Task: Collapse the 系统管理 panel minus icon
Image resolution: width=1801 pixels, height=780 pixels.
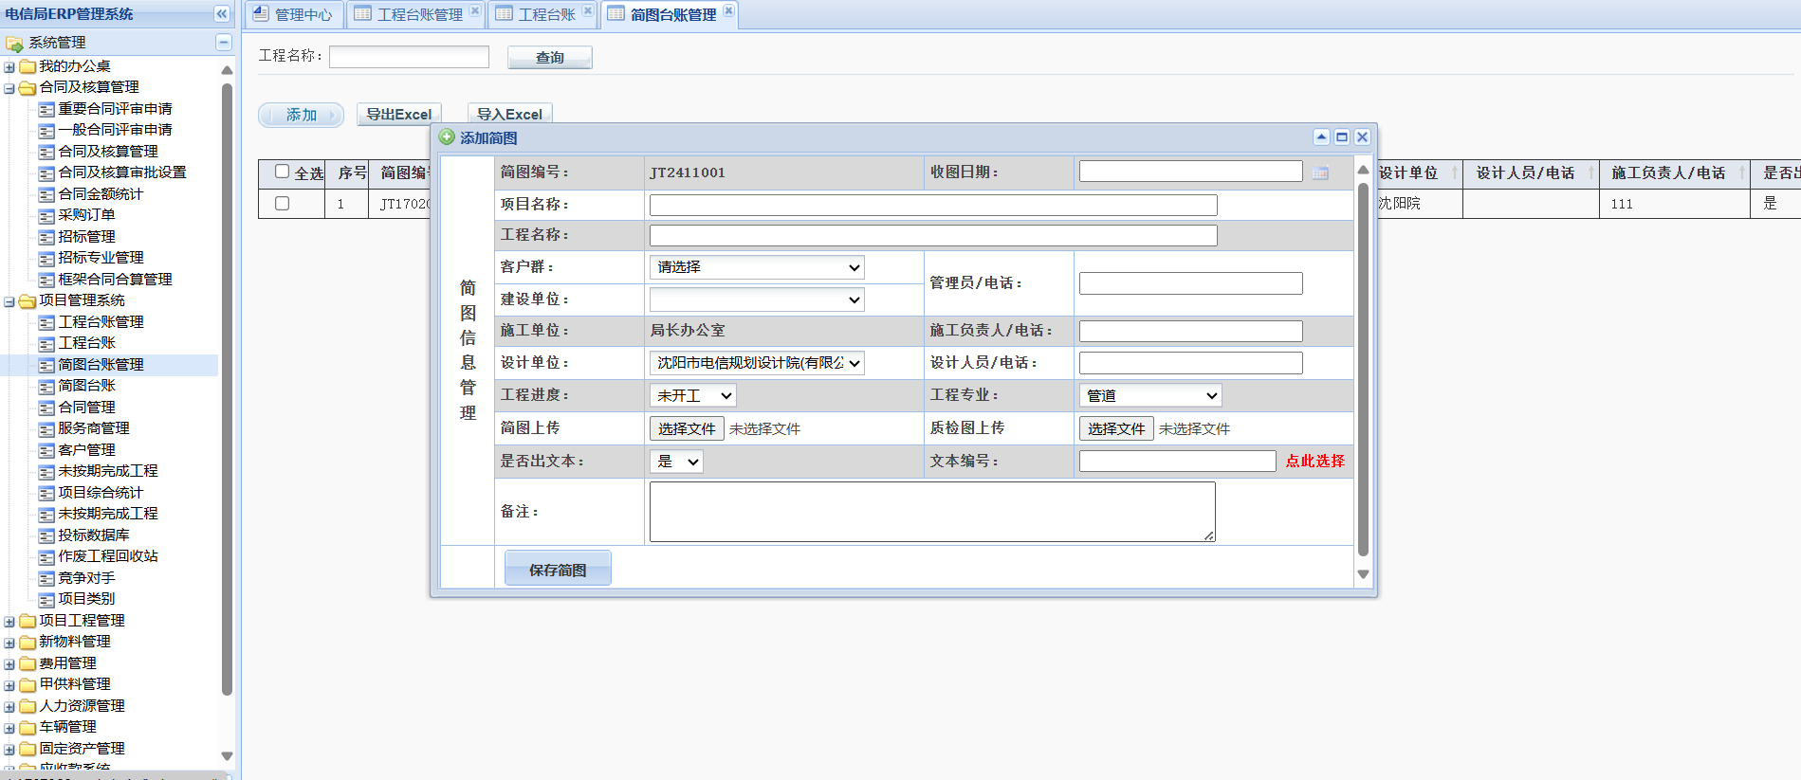Action: click(224, 42)
